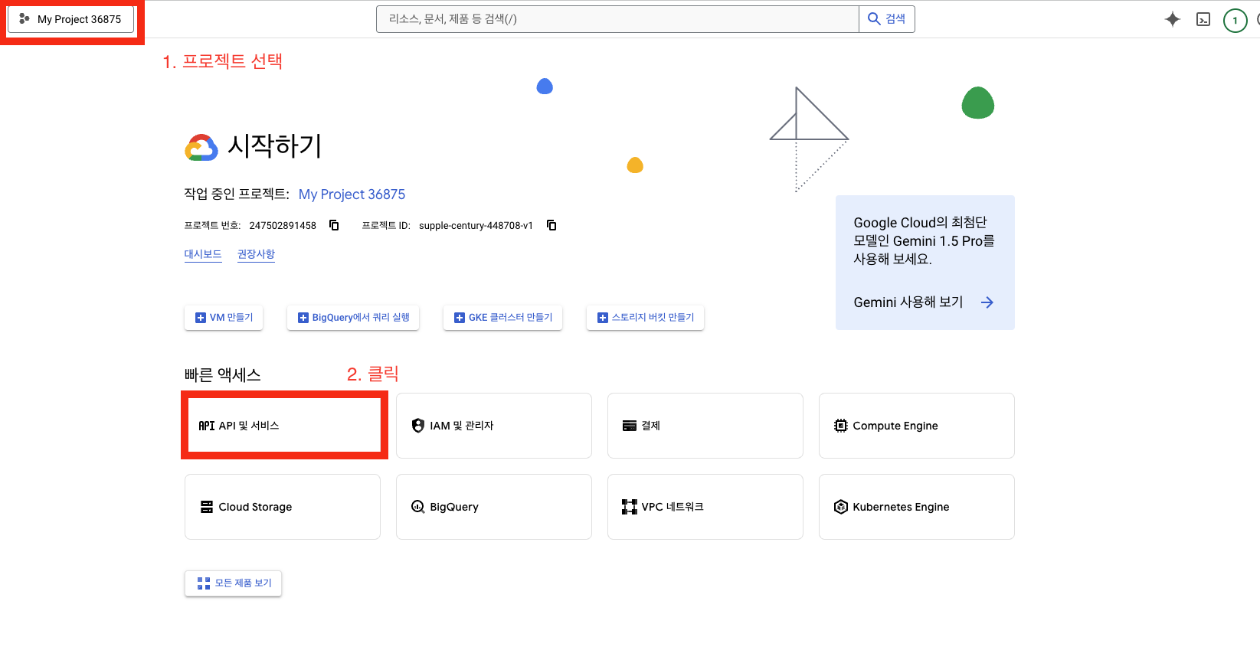Click the 모든 제품 보기 button
This screenshot has width=1260, height=650.
click(234, 583)
